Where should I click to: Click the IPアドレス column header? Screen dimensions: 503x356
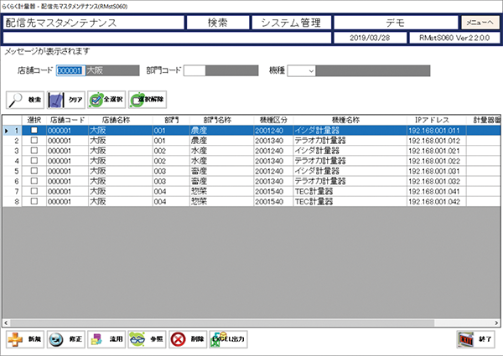pyautogui.click(x=433, y=121)
